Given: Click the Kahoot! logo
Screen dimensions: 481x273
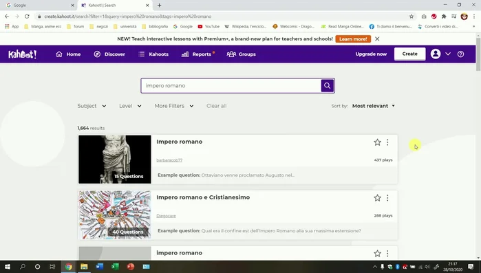Looking at the screenshot, I should [x=23, y=54].
